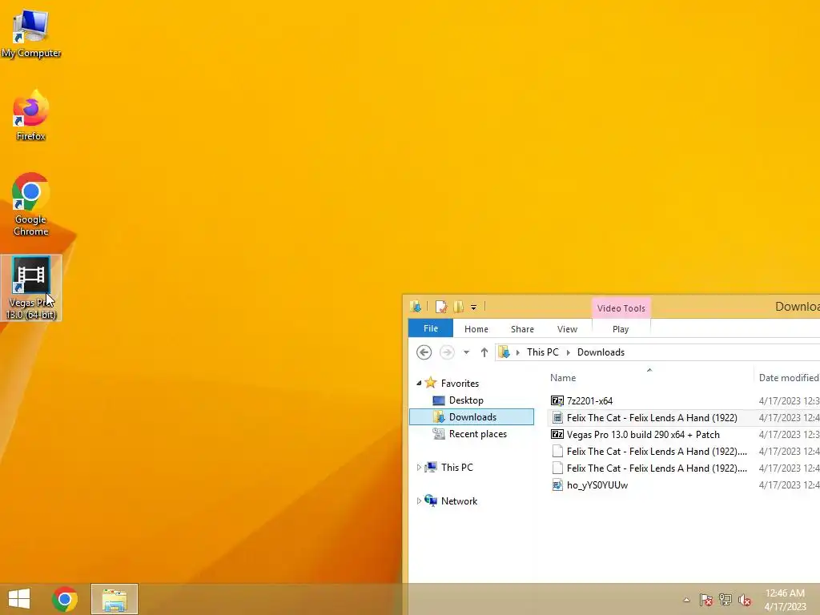Viewport: 820px width, 615px height.
Task: Click the Felix video file icon
Action: tap(557, 418)
